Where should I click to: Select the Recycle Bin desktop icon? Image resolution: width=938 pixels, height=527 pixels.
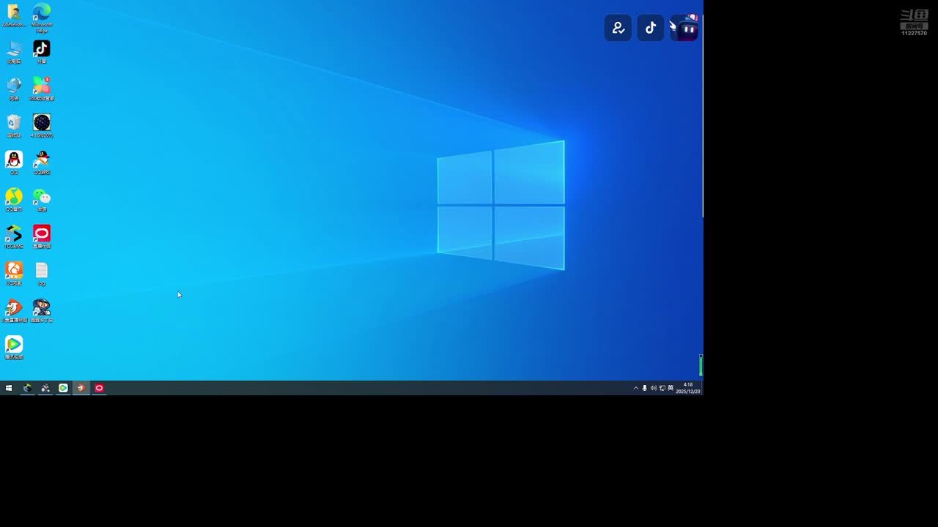tap(14, 126)
